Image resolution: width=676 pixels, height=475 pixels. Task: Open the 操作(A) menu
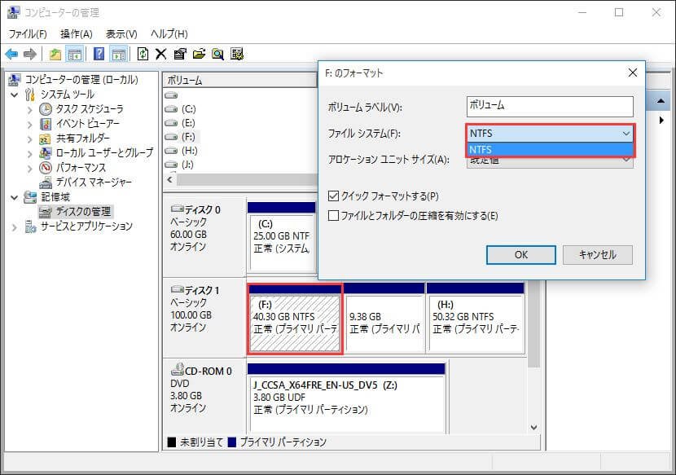point(77,33)
